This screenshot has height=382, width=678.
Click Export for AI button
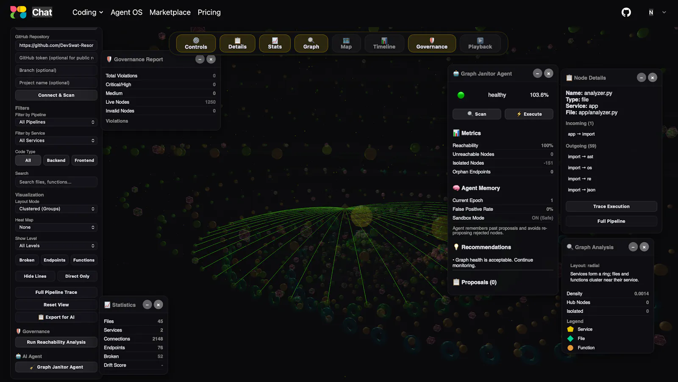[56, 317]
